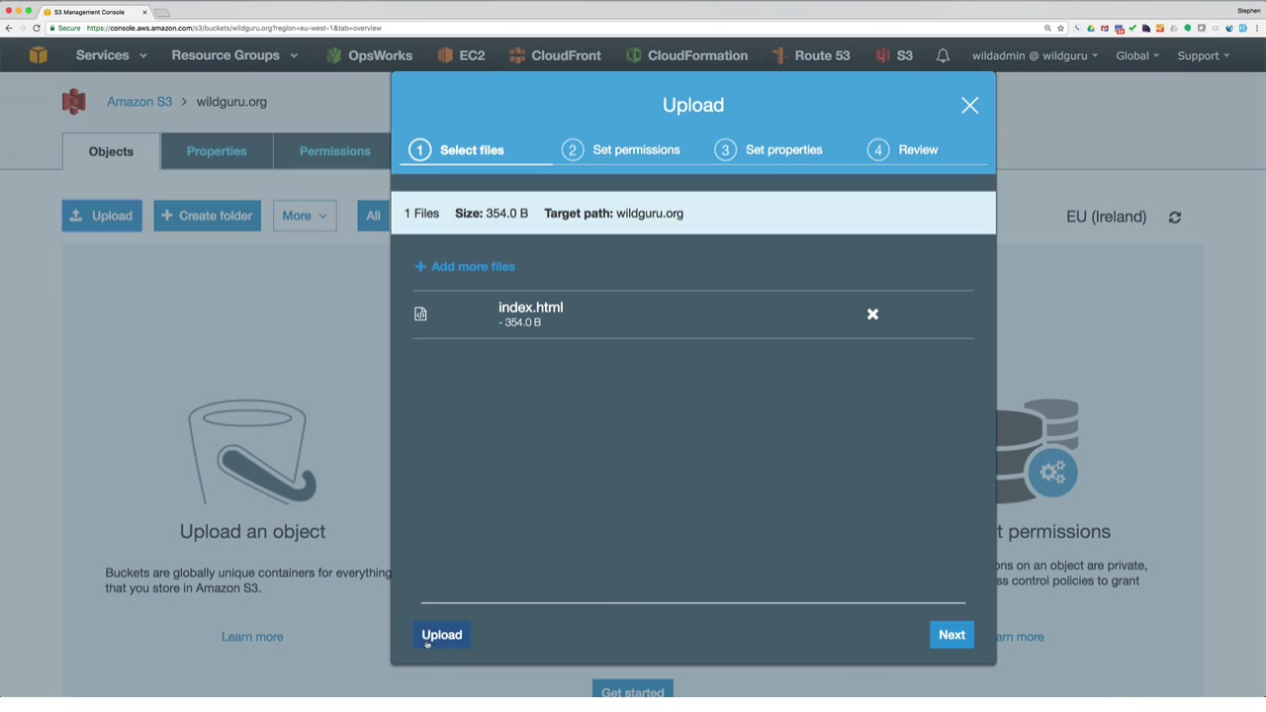Open CloudFormation shortcut in navbar
1266x712 pixels.
(686, 55)
